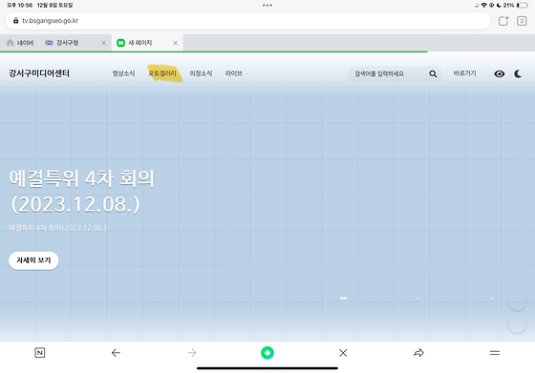Viewport: 535px width, 373px height.
Task: Open the tab count overview button
Action: pyautogui.click(x=522, y=21)
